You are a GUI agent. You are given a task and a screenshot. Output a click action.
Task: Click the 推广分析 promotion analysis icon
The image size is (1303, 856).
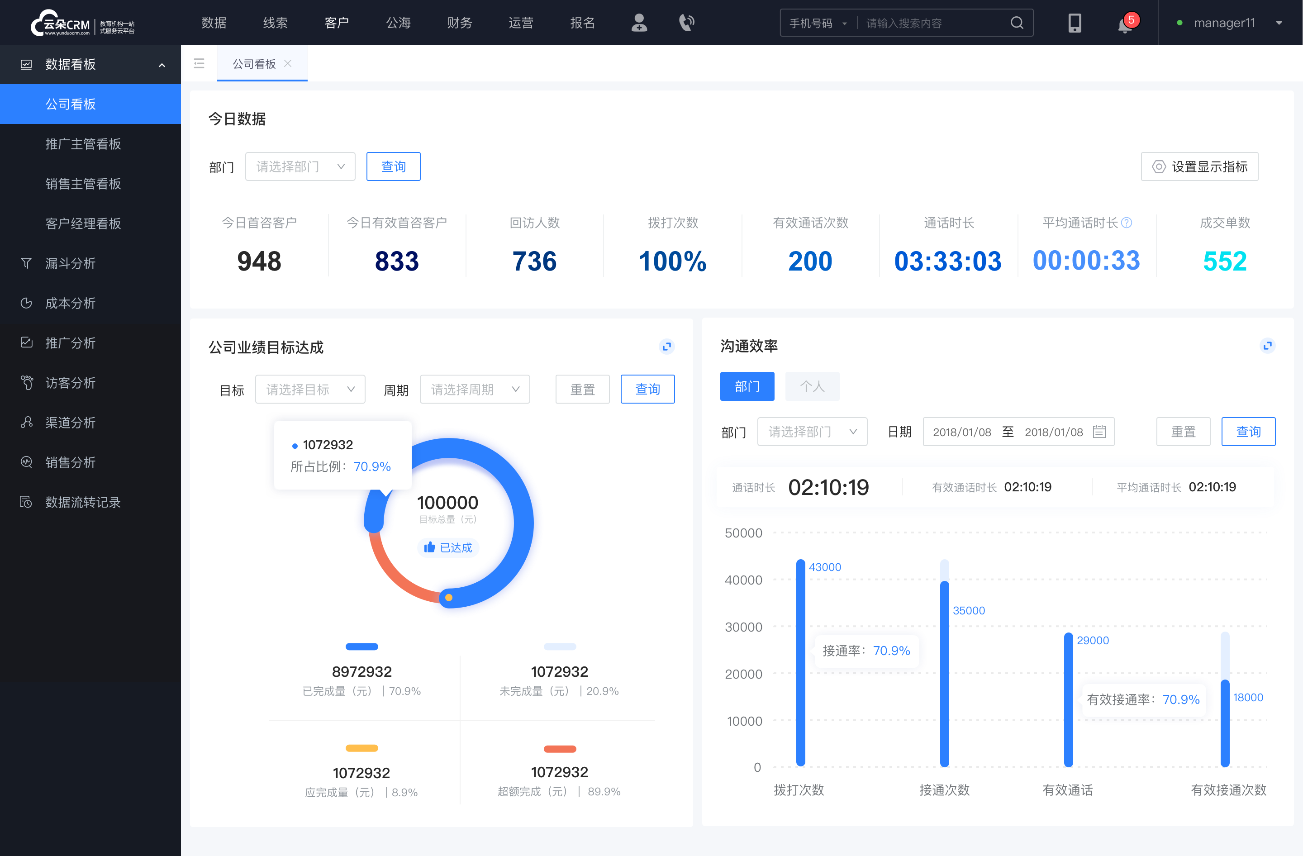tap(26, 343)
